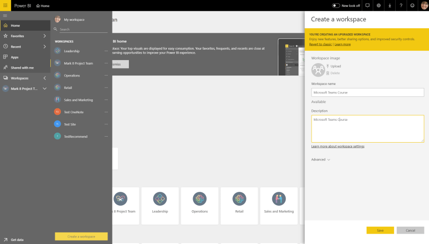The width and height of the screenshot is (429, 244).
Task: Click the Revert to classic link
Action: pyautogui.click(x=320, y=44)
